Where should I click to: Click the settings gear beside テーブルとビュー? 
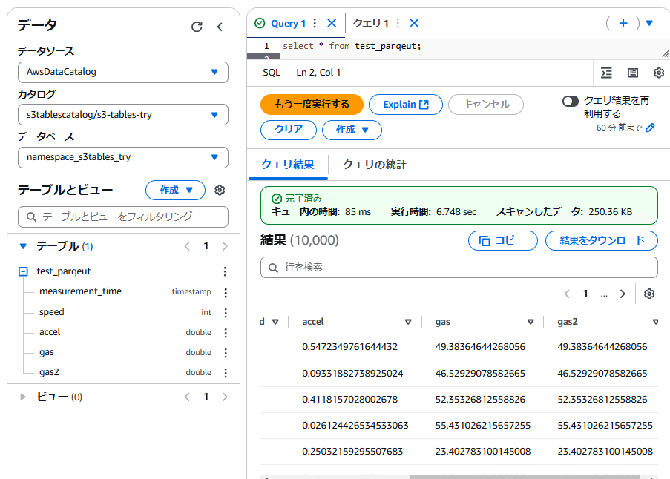220,191
